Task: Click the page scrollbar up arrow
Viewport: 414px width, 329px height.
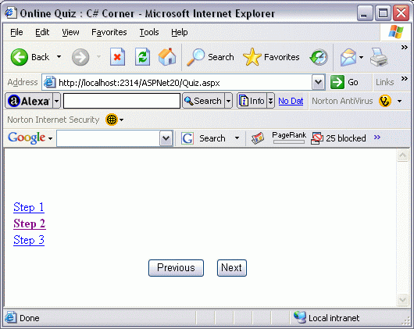Action: (x=402, y=156)
